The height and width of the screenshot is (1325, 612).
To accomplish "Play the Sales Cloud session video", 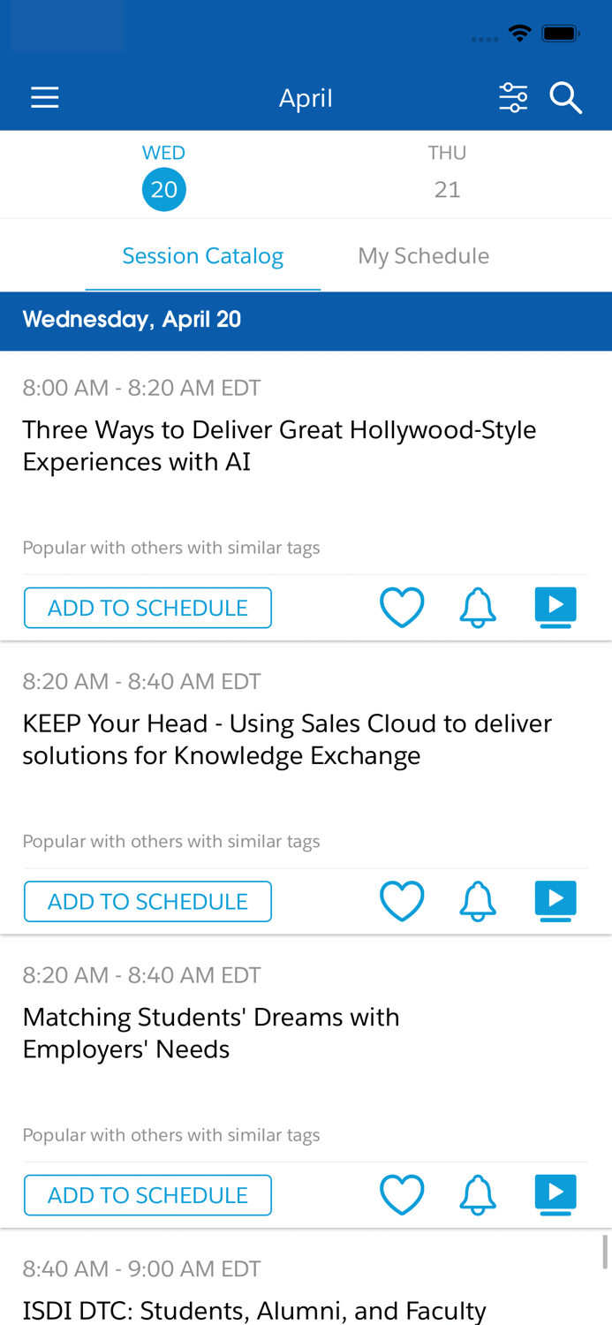I will click(556, 900).
